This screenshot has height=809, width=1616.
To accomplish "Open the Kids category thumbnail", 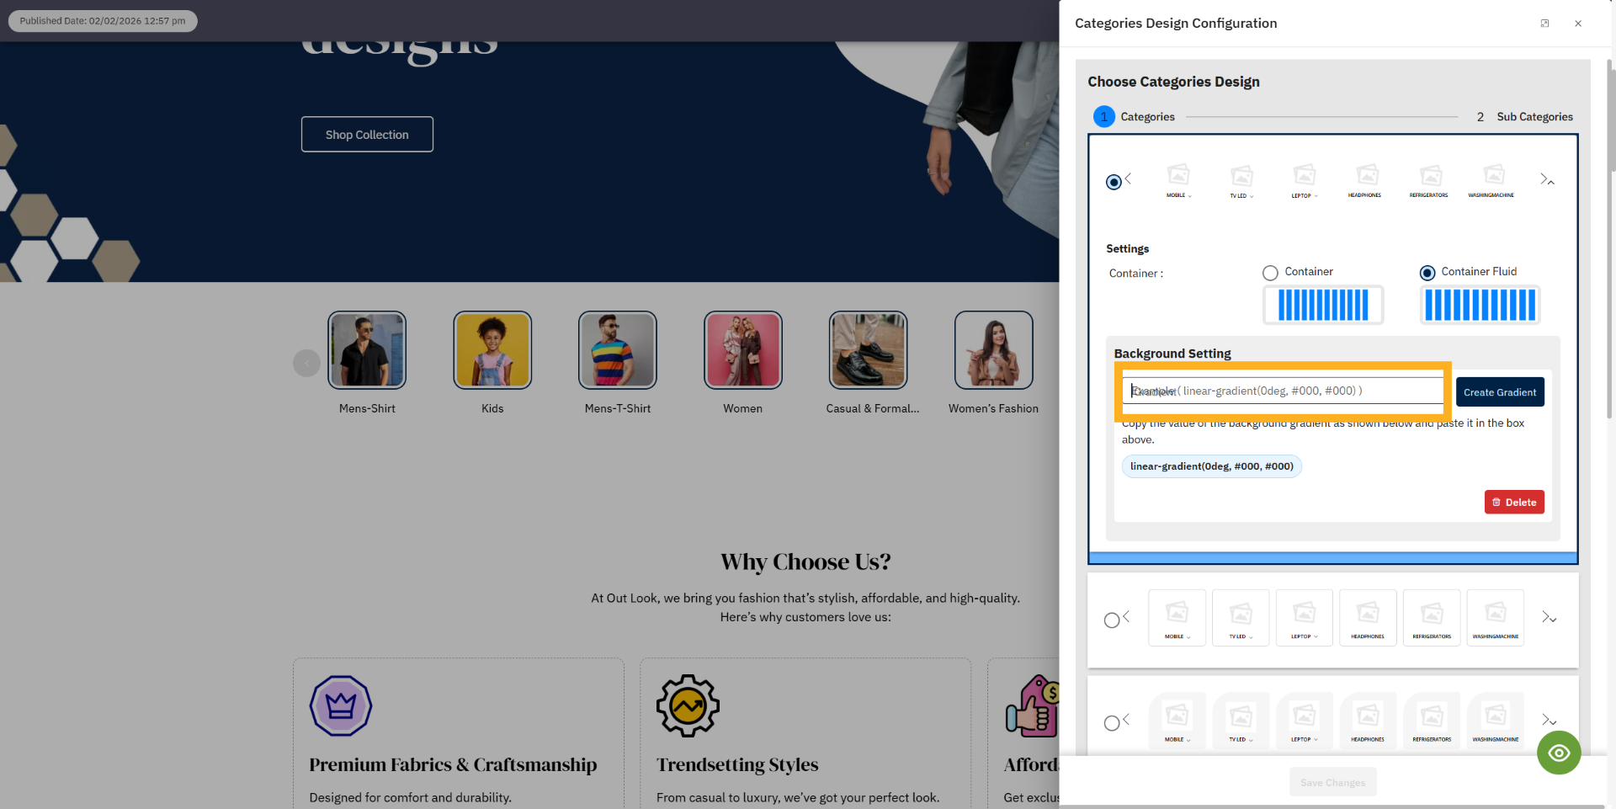I will point(492,350).
